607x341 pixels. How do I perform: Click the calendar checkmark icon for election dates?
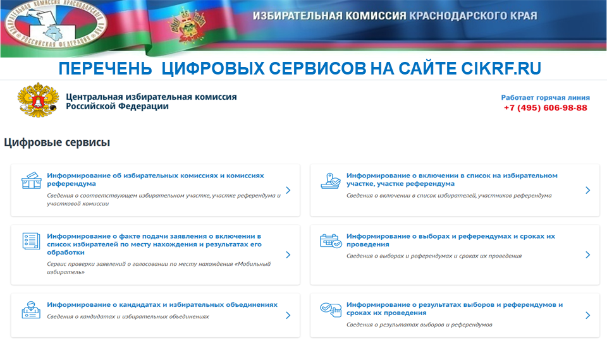(330, 241)
